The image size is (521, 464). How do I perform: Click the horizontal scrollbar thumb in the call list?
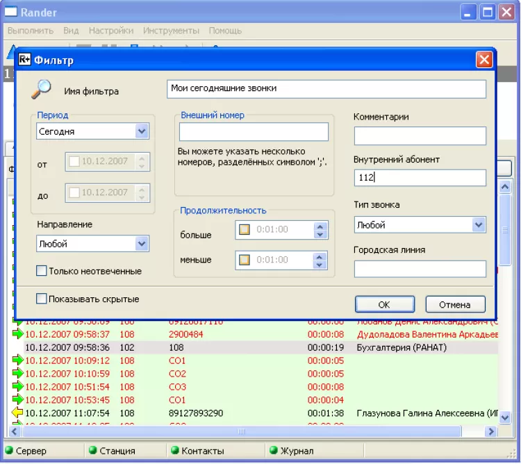(242, 431)
